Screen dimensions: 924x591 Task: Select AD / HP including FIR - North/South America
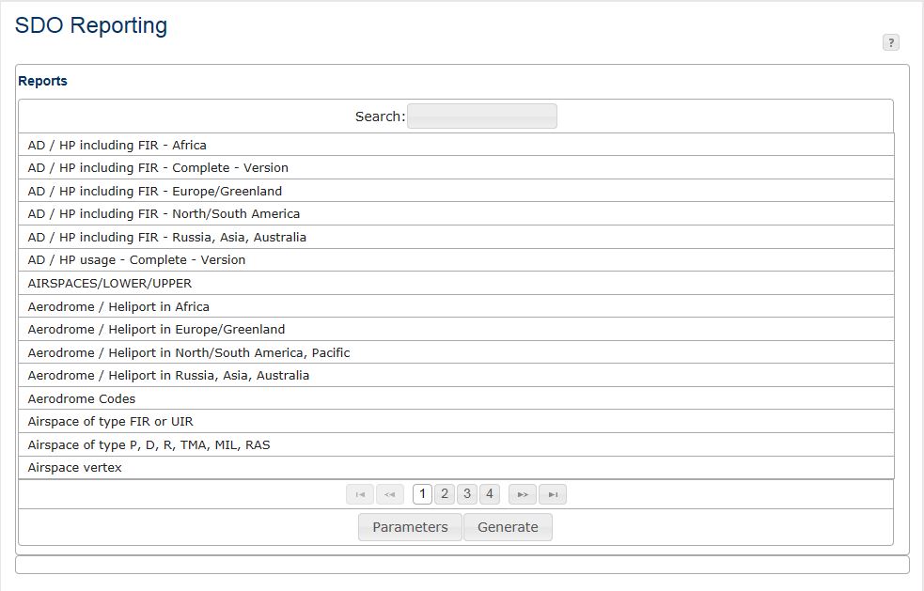(x=456, y=214)
